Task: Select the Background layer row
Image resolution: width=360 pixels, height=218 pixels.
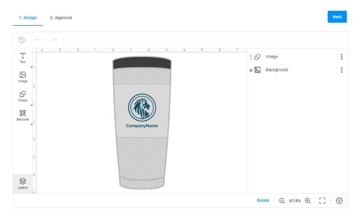Action: (298, 70)
